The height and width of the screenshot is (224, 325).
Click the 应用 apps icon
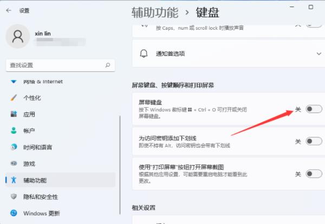[x=14, y=114]
